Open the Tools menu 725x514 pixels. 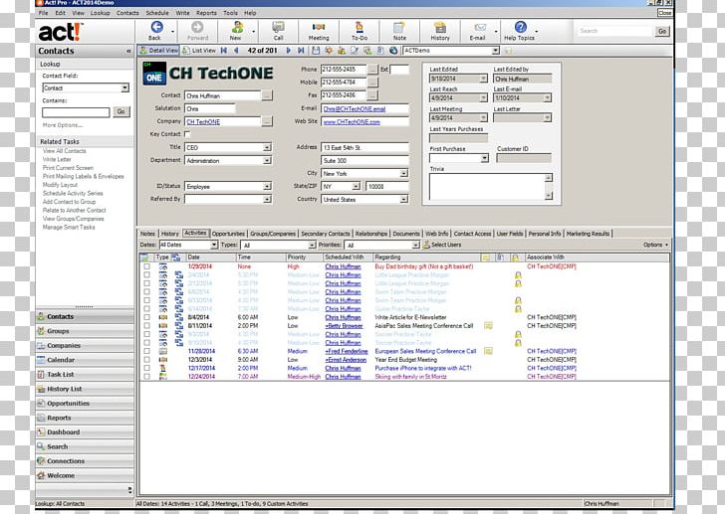pyautogui.click(x=230, y=13)
